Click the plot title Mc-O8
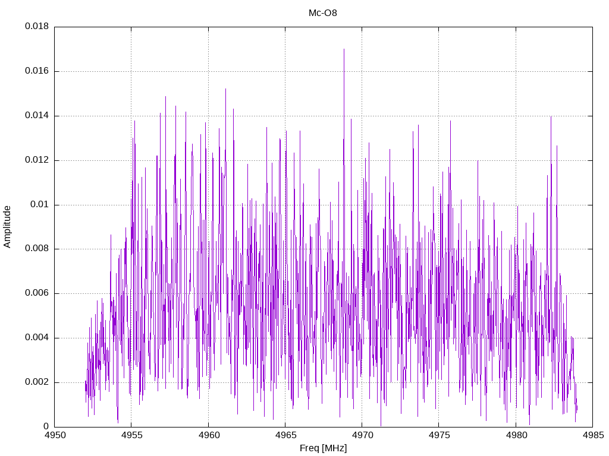This screenshot has width=609, height=456. tap(323, 13)
